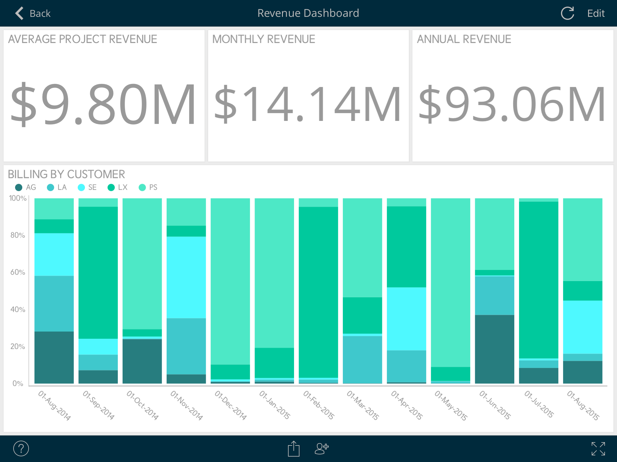The image size is (617, 462).
Task: Click the 01-Feb-2015 axis label
Action: coord(318,405)
